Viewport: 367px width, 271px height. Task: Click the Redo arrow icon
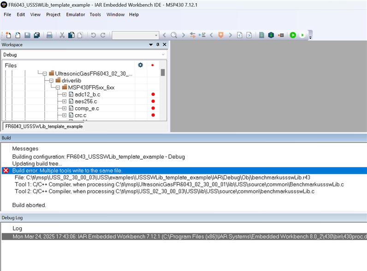(x=103, y=35)
